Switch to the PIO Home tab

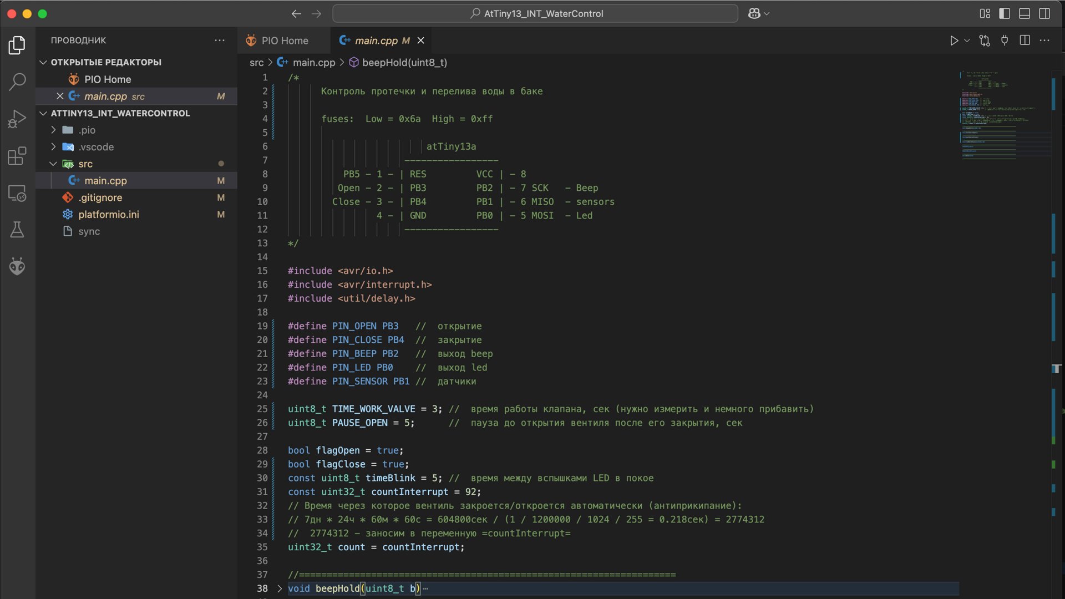pos(277,40)
